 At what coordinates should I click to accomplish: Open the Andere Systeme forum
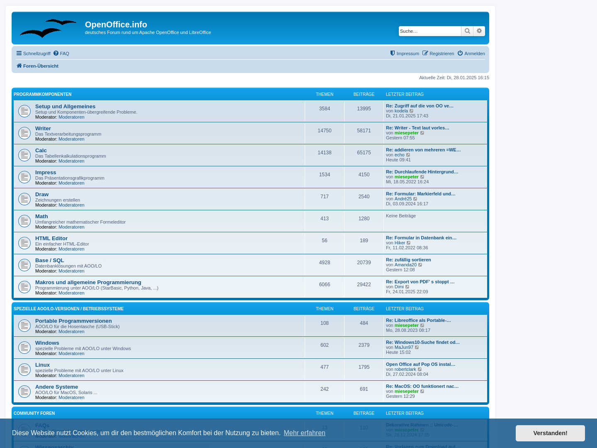pyautogui.click(x=56, y=387)
